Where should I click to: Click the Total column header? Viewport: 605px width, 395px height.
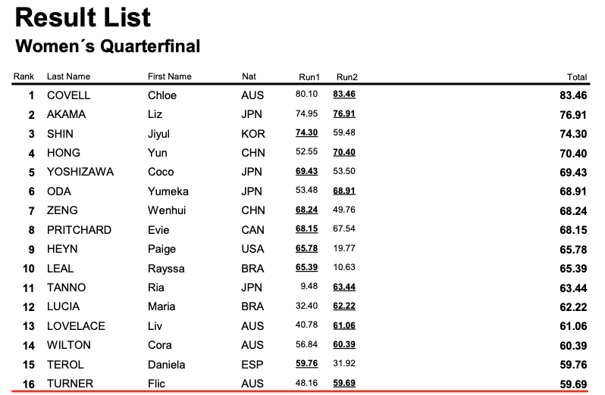[x=577, y=77]
